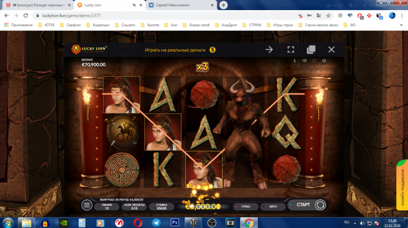Mute the game sound speaker icon
Viewport: 408px width, 228px height.
(304, 61)
